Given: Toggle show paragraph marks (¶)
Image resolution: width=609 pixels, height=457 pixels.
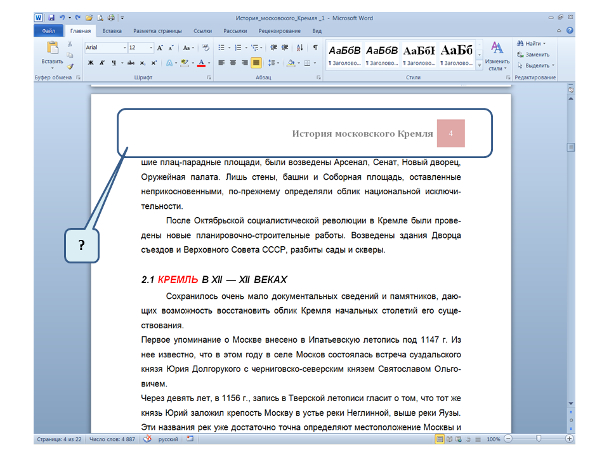Looking at the screenshot, I should tap(315, 48).
